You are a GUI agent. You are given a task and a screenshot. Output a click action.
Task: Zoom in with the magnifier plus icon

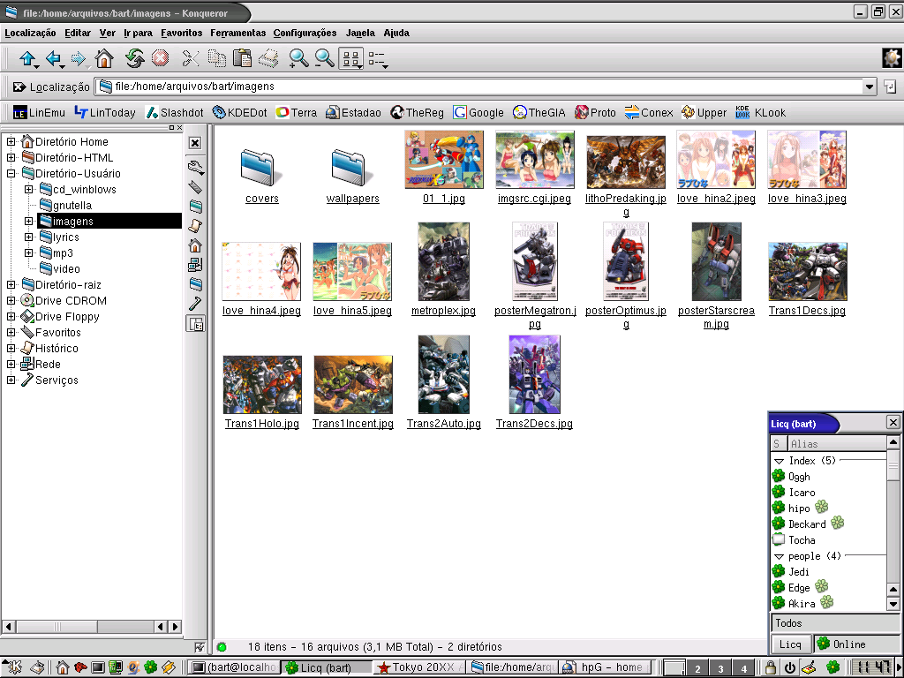click(x=298, y=58)
